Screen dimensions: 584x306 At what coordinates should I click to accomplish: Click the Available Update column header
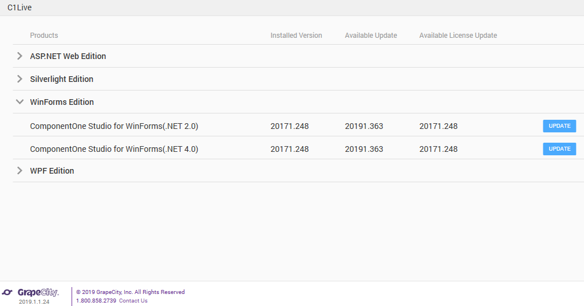point(370,36)
